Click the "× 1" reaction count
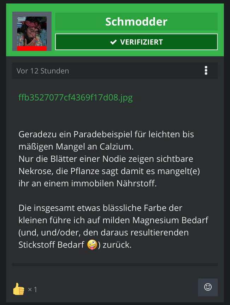Image resolution: width=230 pixels, height=305 pixels. (33, 289)
